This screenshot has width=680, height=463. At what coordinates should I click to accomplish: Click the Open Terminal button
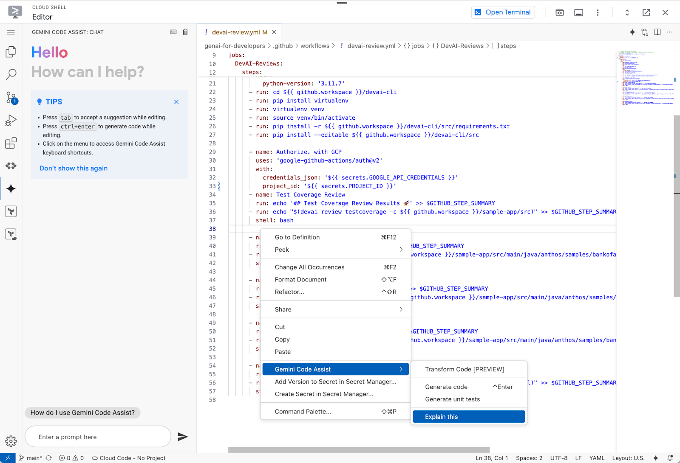click(503, 12)
